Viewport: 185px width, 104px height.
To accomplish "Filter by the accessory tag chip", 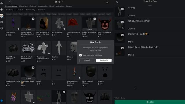I will pos(62,14).
